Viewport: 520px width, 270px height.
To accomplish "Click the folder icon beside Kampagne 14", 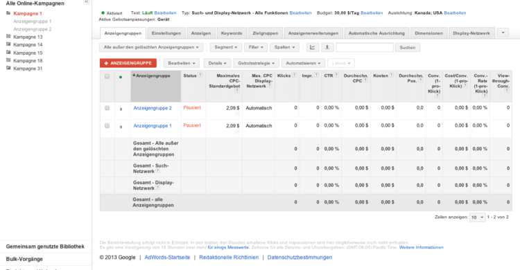I will (x=8, y=44).
